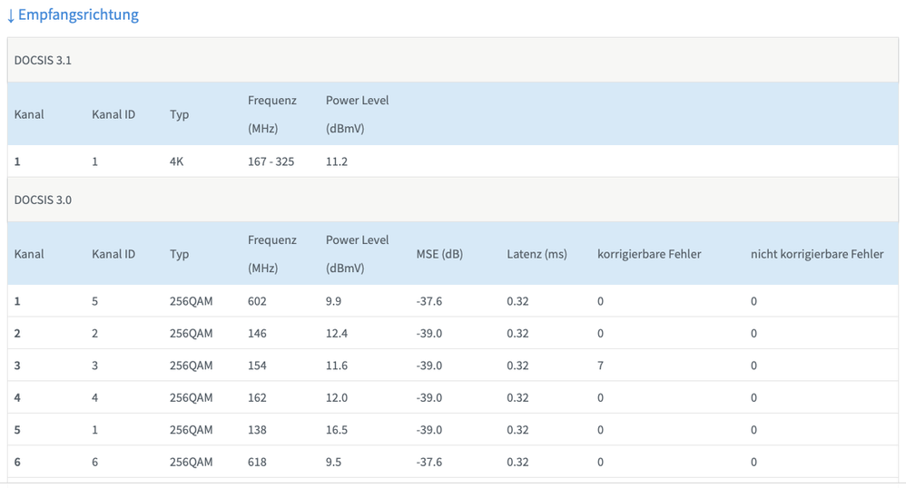Select latency value in the 138 MHz row
Screen dimensions: 906x488
click(x=517, y=430)
